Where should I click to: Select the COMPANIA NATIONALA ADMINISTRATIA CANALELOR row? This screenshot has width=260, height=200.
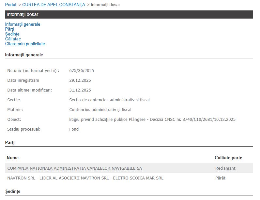click(x=75, y=168)
